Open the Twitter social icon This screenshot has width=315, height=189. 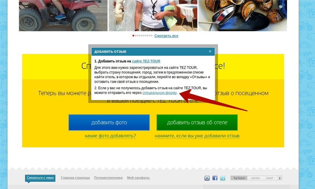tap(223, 178)
